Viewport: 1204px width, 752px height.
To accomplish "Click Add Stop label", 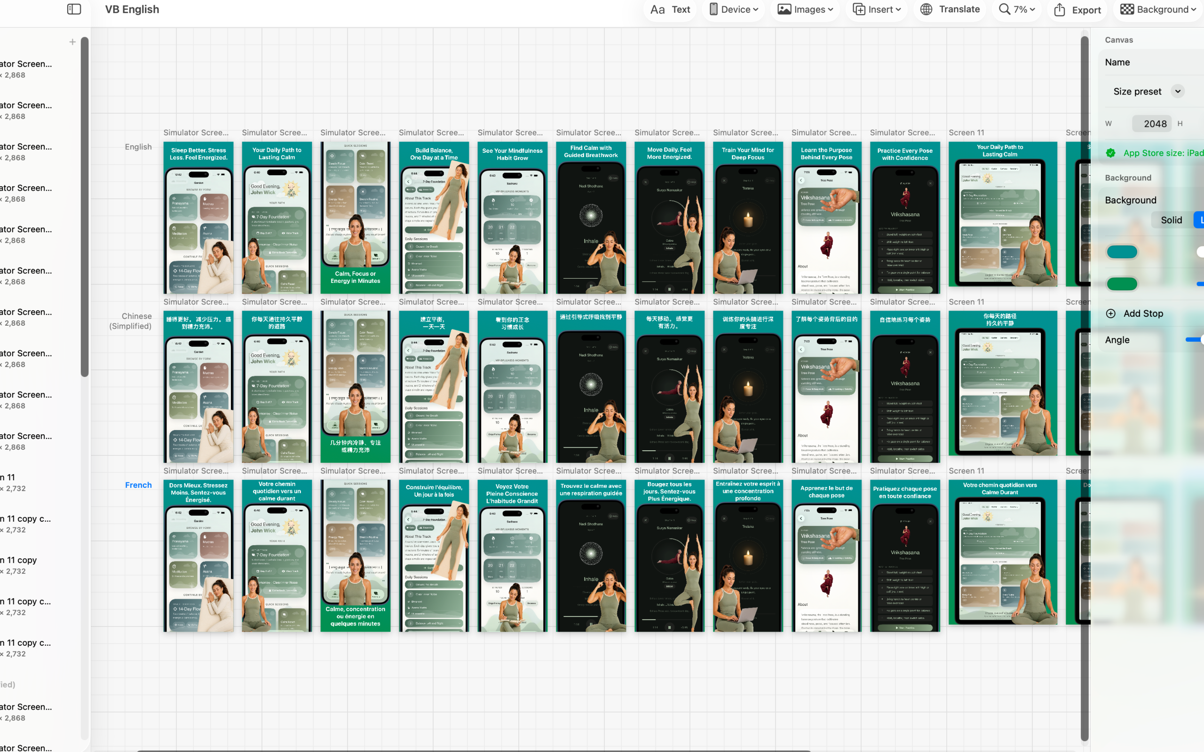I will 1143,313.
